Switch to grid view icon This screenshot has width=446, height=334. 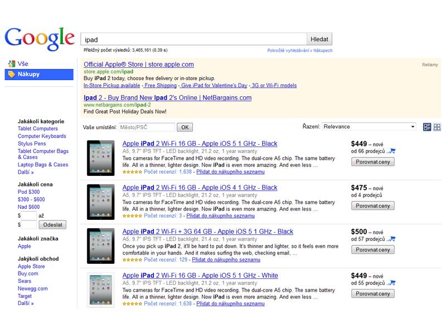(x=437, y=127)
